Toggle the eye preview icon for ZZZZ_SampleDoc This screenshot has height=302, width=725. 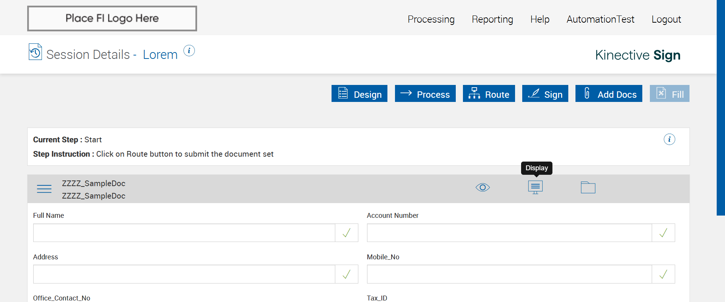point(483,187)
